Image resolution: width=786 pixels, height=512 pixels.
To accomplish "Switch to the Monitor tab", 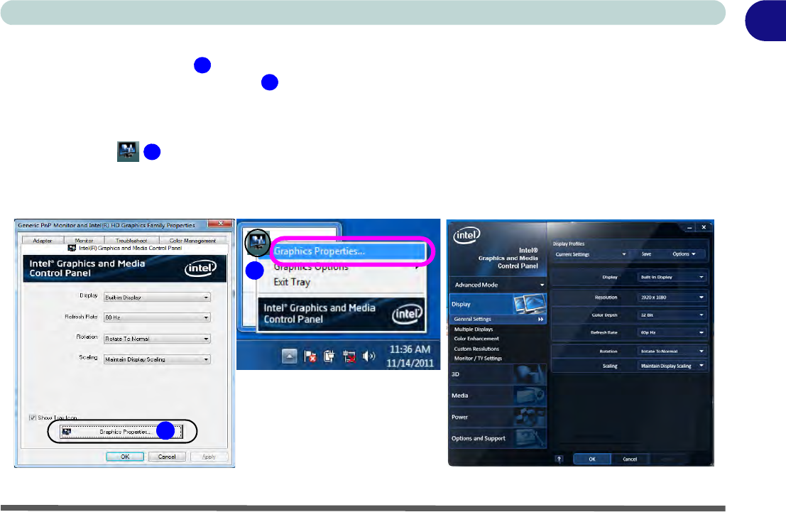I will (x=84, y=240).
